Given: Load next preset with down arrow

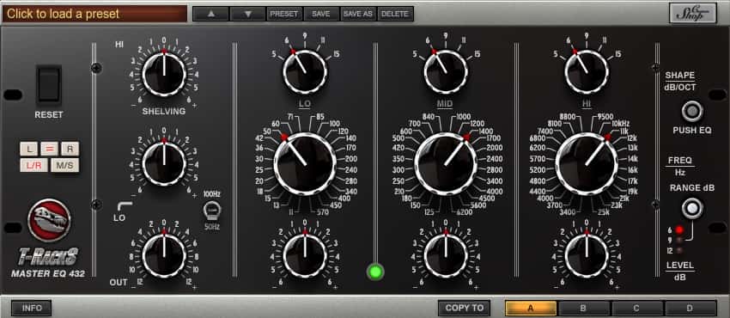Looking at the screenshot, I should (x=247, y=14).
